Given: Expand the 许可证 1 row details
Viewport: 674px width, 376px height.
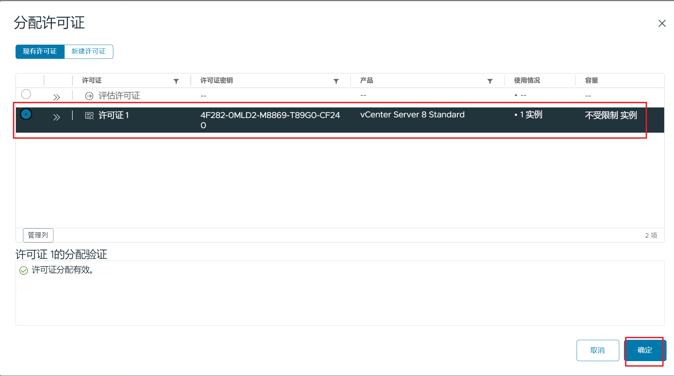Looking at the screenshot, I should pos(56,117).
